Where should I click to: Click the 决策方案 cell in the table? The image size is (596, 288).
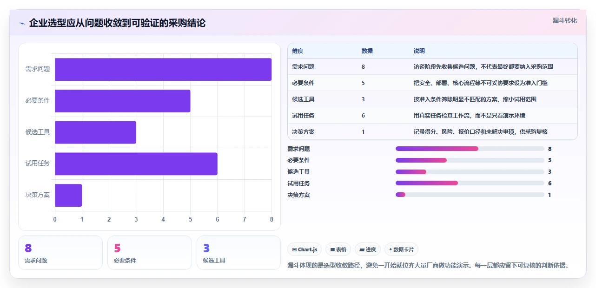[x=303, y=131]
